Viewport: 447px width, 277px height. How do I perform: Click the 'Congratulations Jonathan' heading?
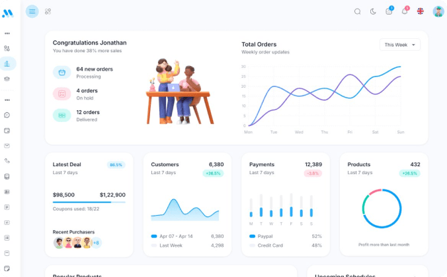click(89, 43)
